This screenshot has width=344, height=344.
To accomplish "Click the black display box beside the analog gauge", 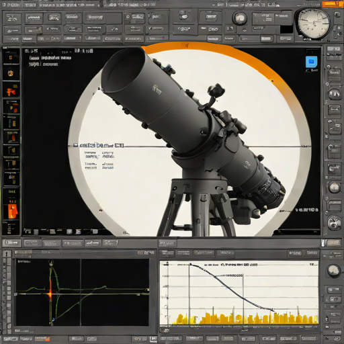I will (286, 30).
